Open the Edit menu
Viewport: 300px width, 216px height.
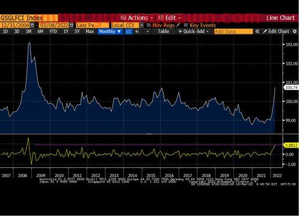click(x=170, y=18)
